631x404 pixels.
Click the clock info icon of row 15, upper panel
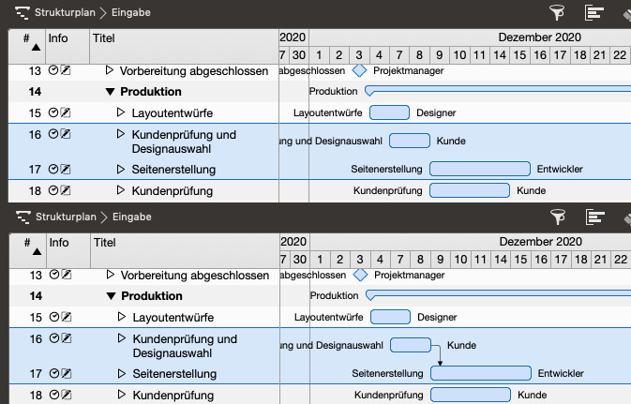53,113
